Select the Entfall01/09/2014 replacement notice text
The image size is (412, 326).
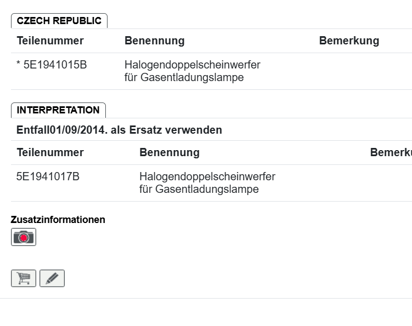(x=119, y=130)
